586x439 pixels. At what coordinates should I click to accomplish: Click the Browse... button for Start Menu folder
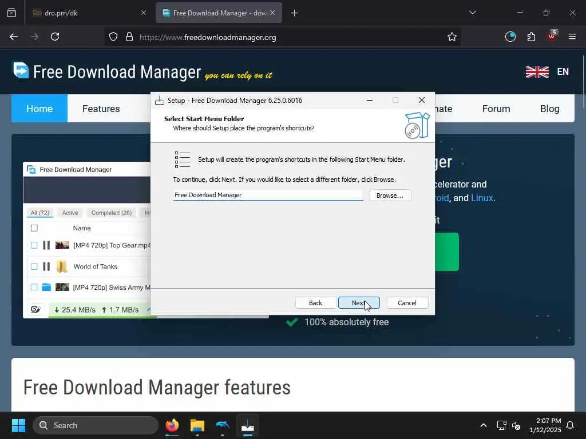pyautogui.click(x=390, y=195)
